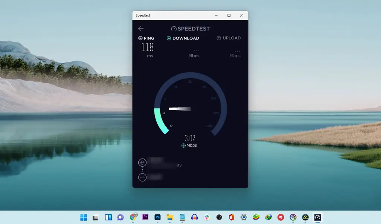Screen dimensions: 381x224
Task: Open the Windows Start menu
Action: point(84,217)
